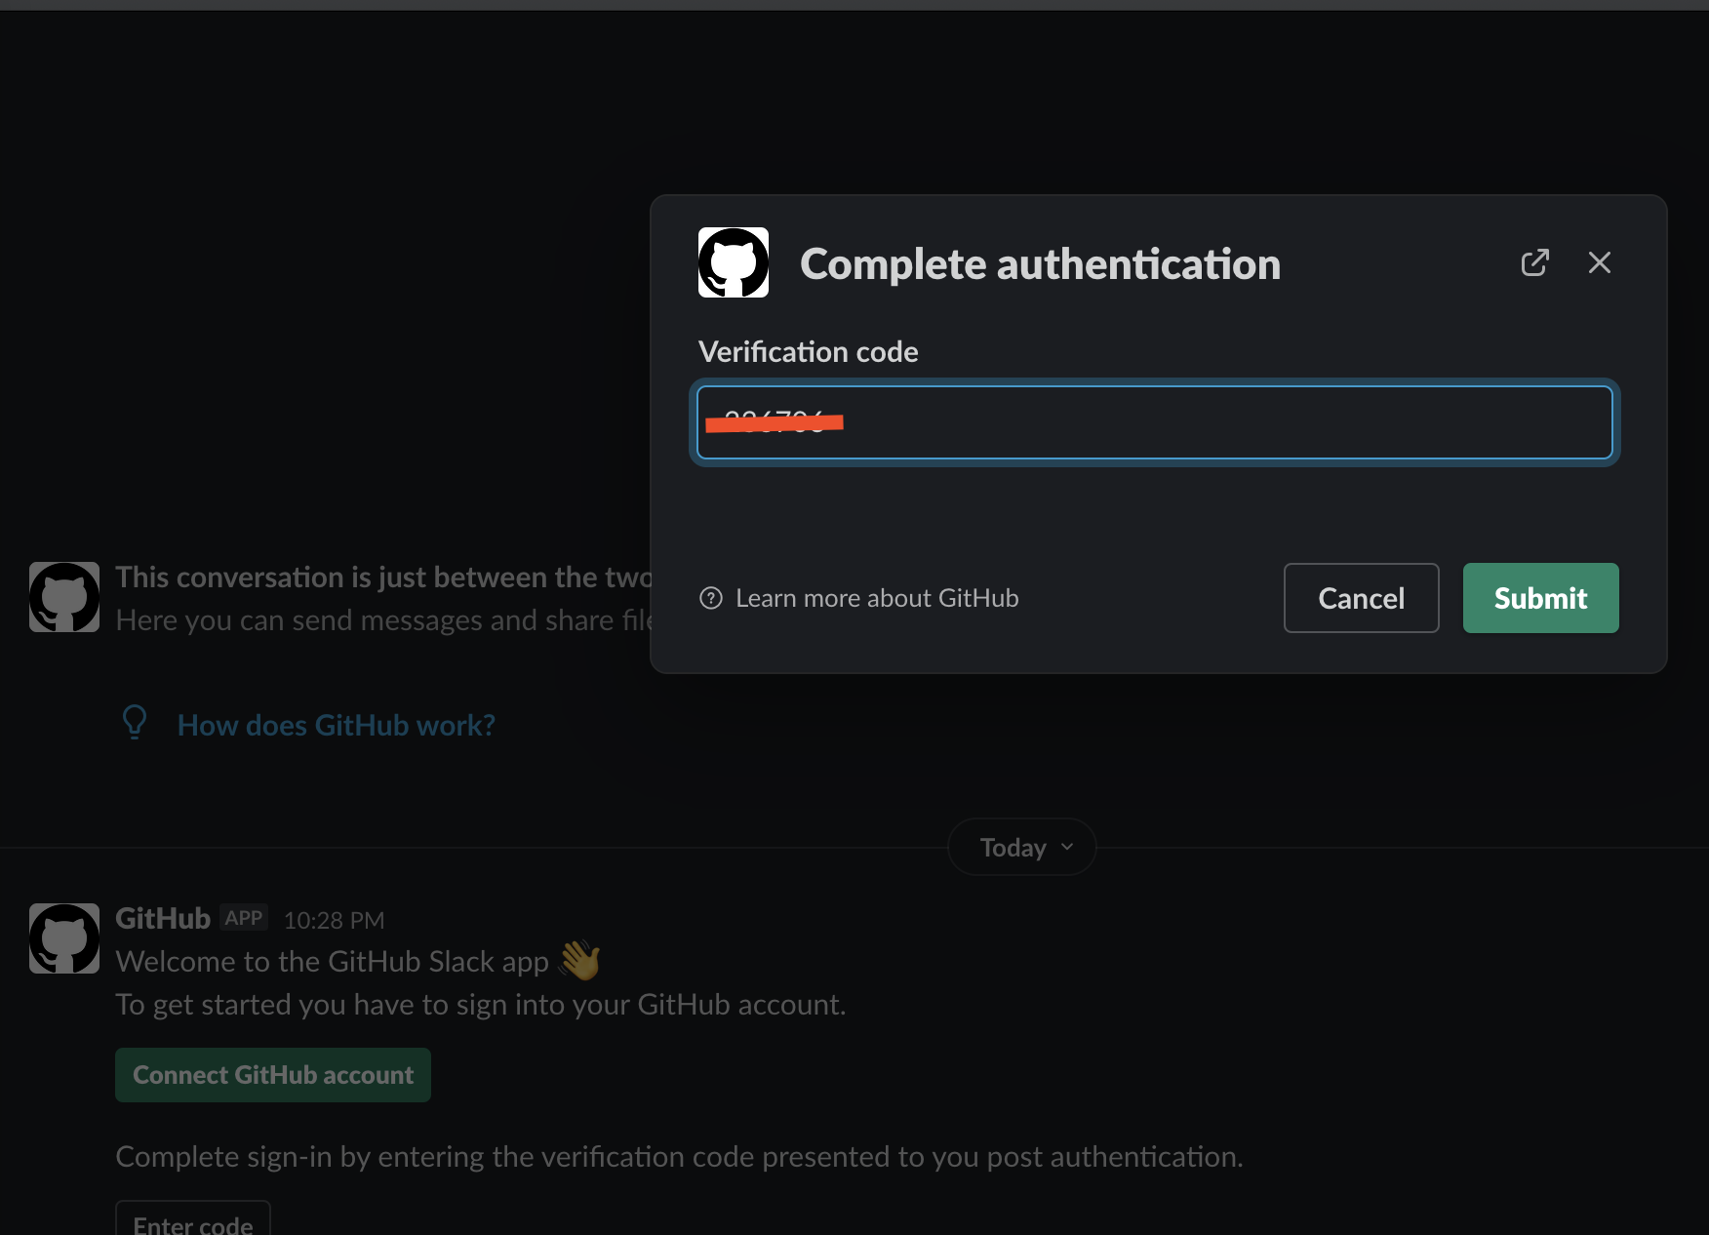Open the GitHub sender name in the message
The image size is (1709, 1235).
(x=163, y=918)
